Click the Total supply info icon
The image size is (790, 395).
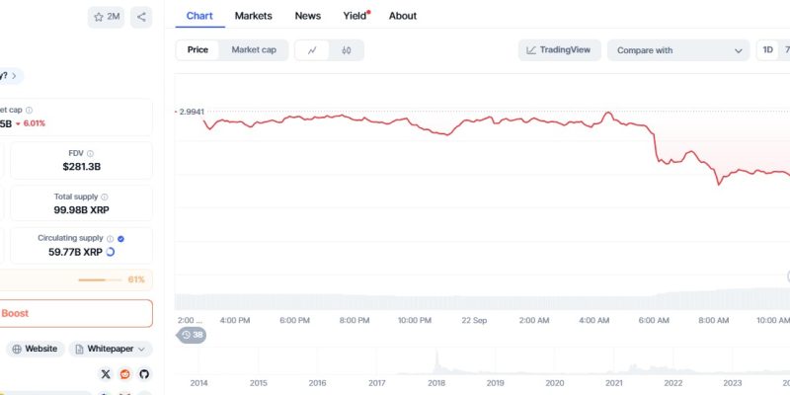[x=105, y=197]
